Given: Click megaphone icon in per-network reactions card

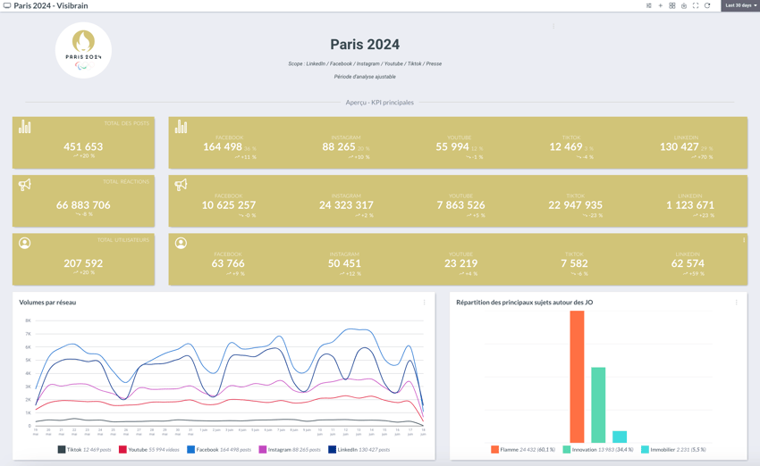Looking at the screenshot, I should 181,185.
